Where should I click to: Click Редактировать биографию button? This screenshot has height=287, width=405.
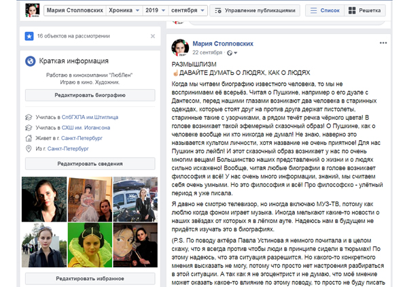(90, 95)
